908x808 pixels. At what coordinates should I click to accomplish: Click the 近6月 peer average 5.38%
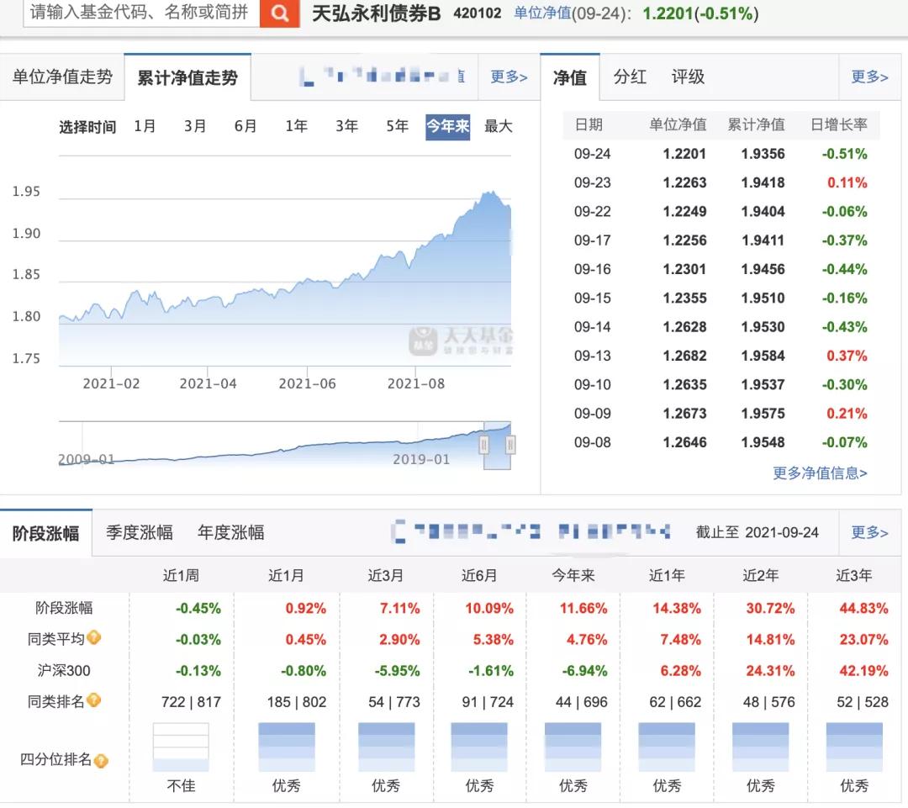click(x=493, y=640)
